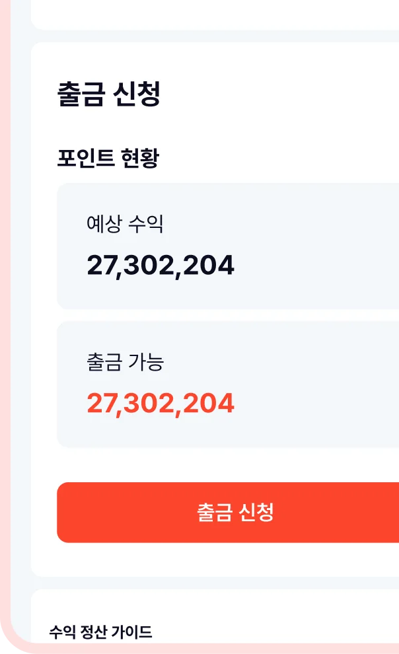Screen dimensions: 399x654
Task: Click white space right of 포인트 현황 subheading
Action: 279,158
